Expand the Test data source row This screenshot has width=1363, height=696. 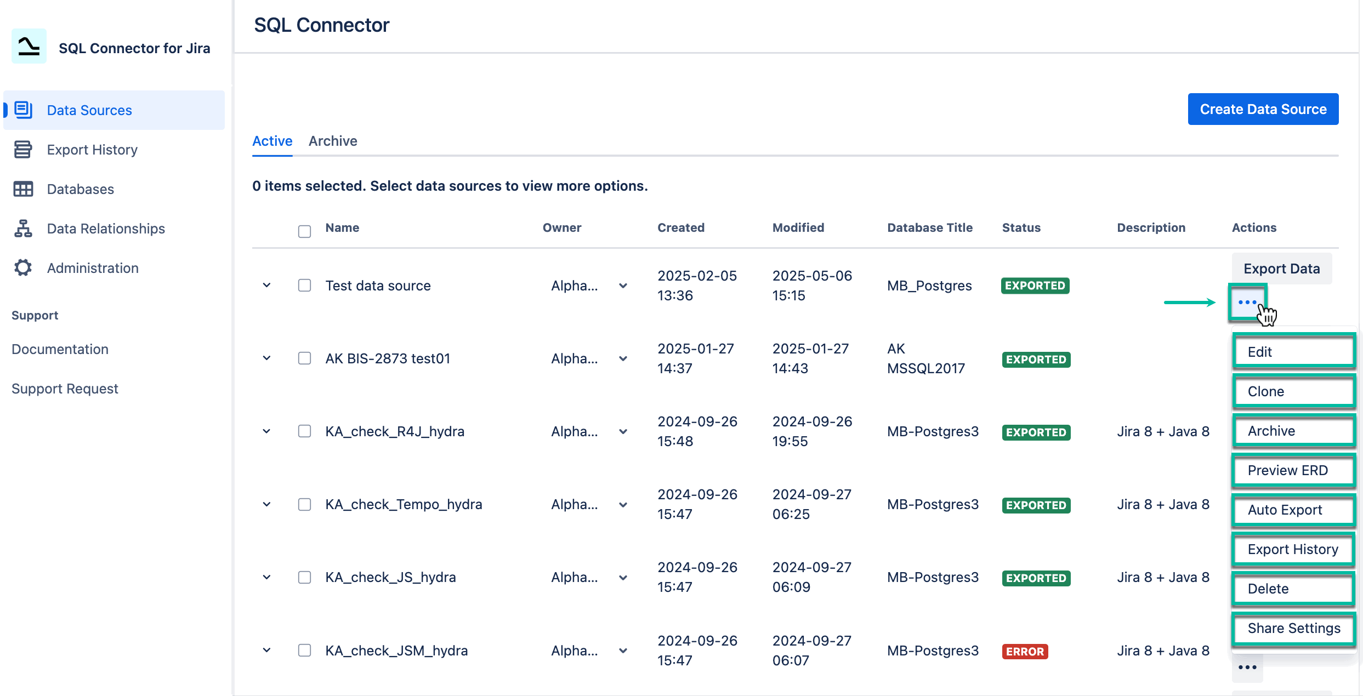267,285
